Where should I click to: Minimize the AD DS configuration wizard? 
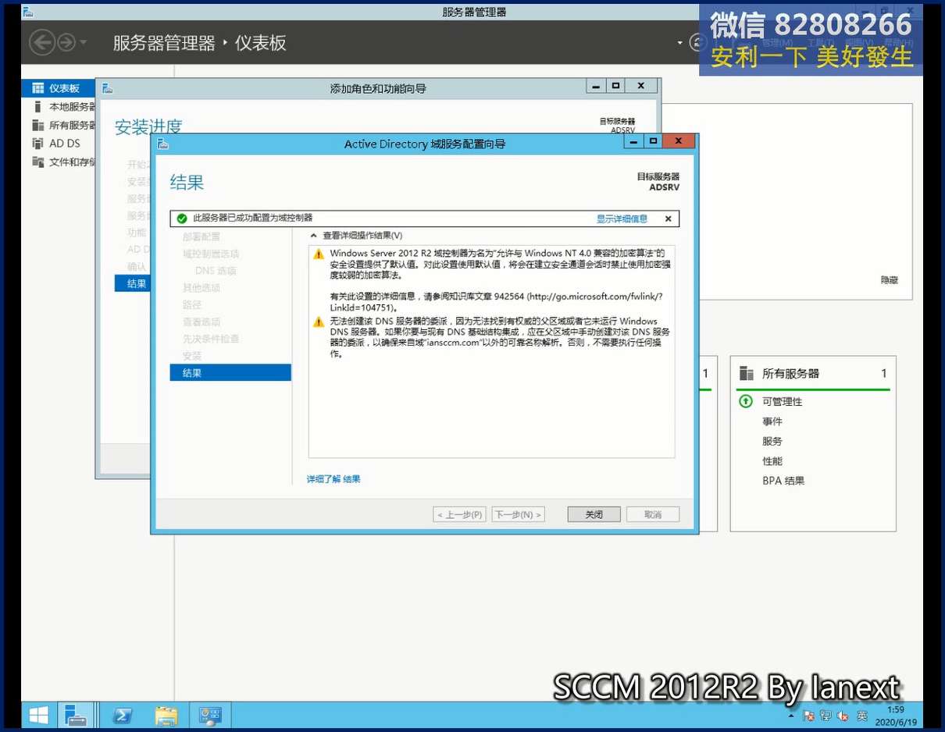(x=633, y=141)
